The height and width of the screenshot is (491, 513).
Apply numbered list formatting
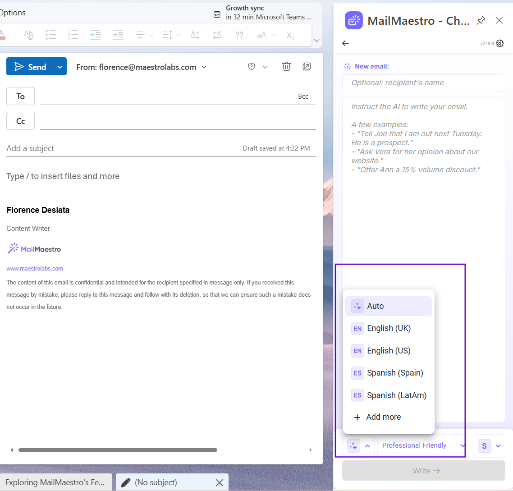point(73,35)
